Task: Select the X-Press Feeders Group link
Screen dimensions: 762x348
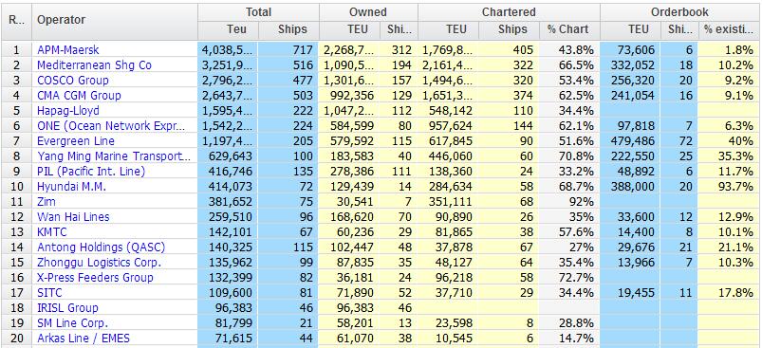Action: tap(95, 277)
